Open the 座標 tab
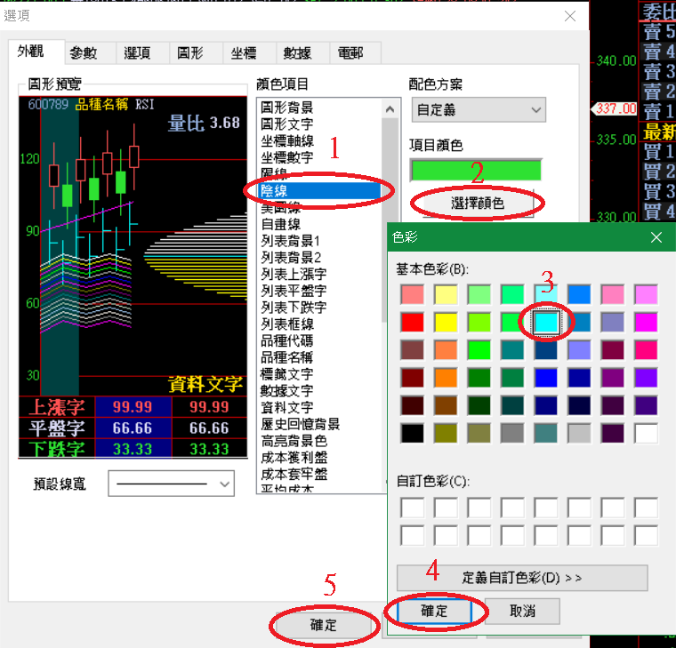The image size is (676, 648). point(244,52)
